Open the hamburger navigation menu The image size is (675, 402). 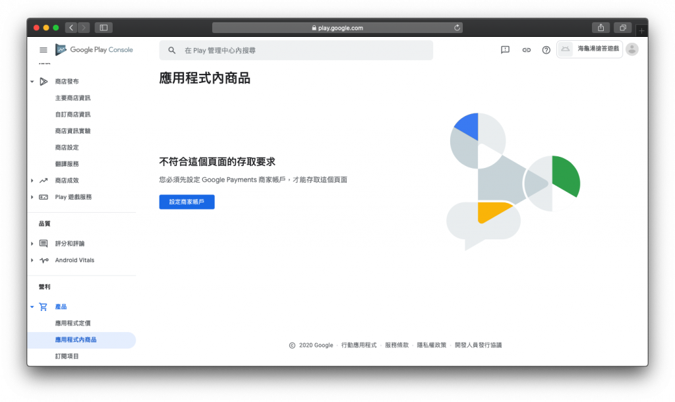[44, 50]
